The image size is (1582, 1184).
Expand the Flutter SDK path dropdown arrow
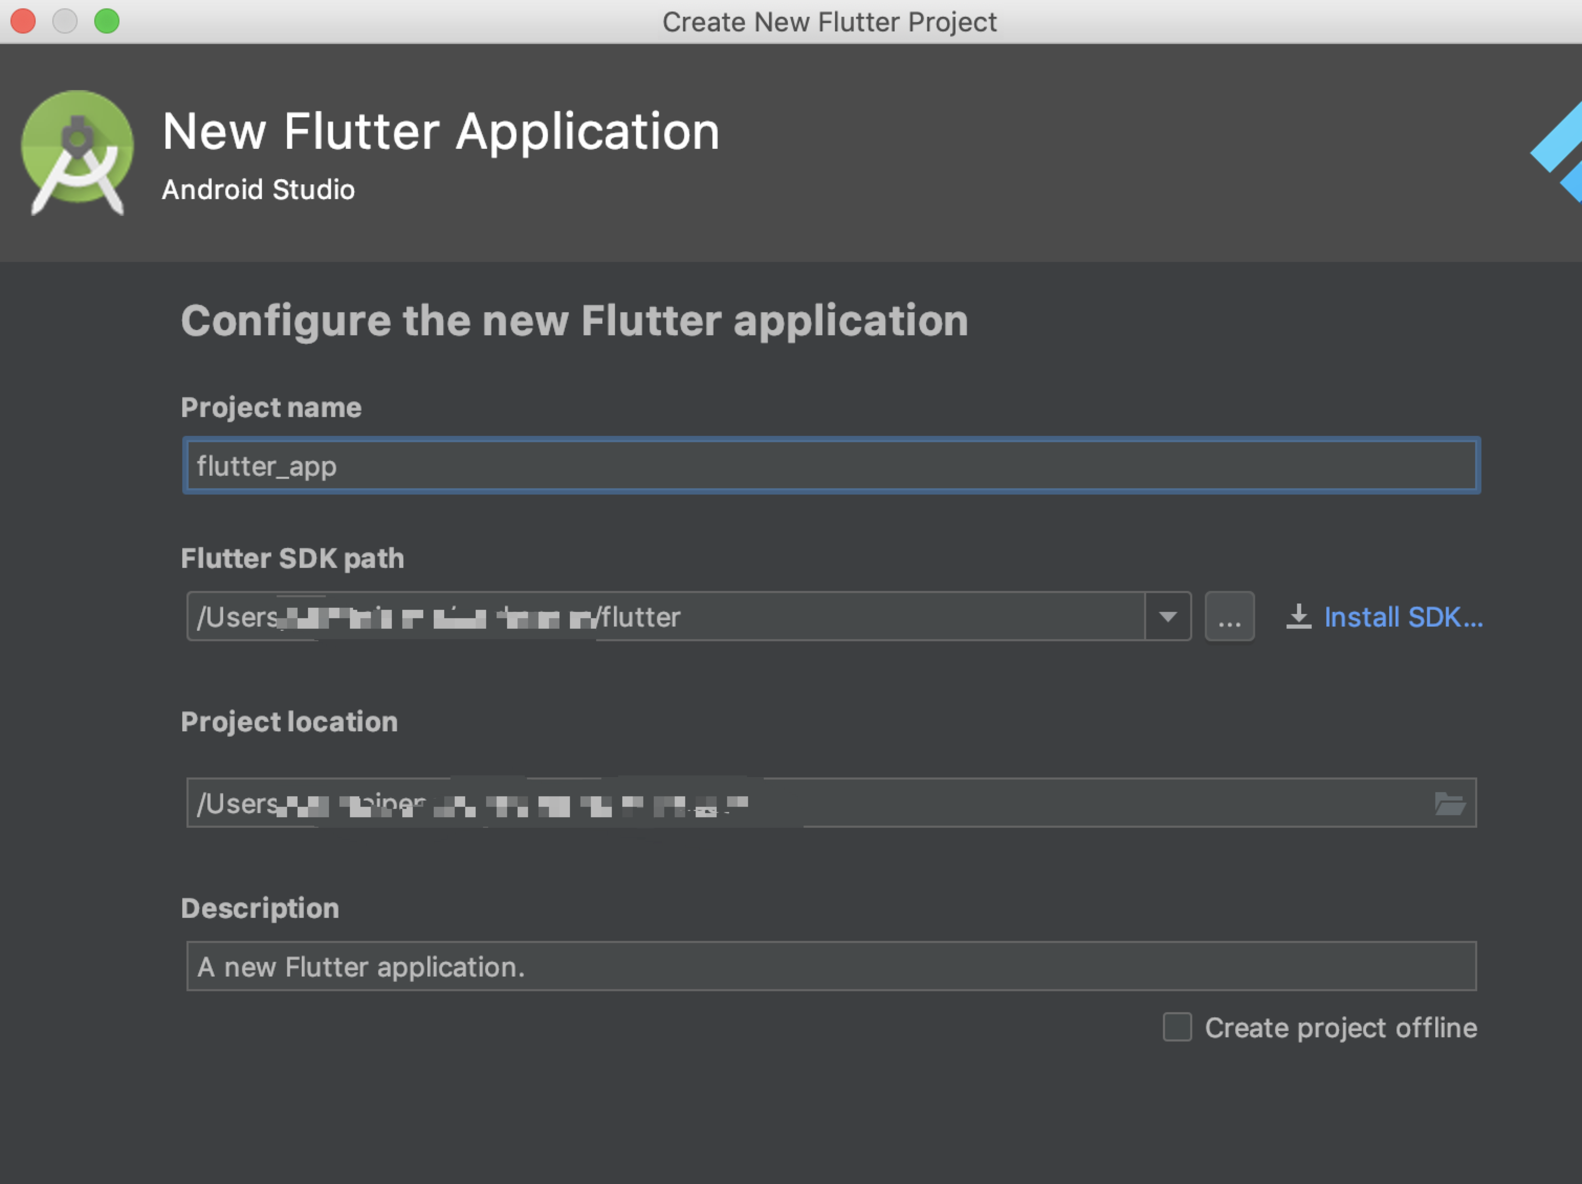pyautogui.click(x=1167, y=617)
